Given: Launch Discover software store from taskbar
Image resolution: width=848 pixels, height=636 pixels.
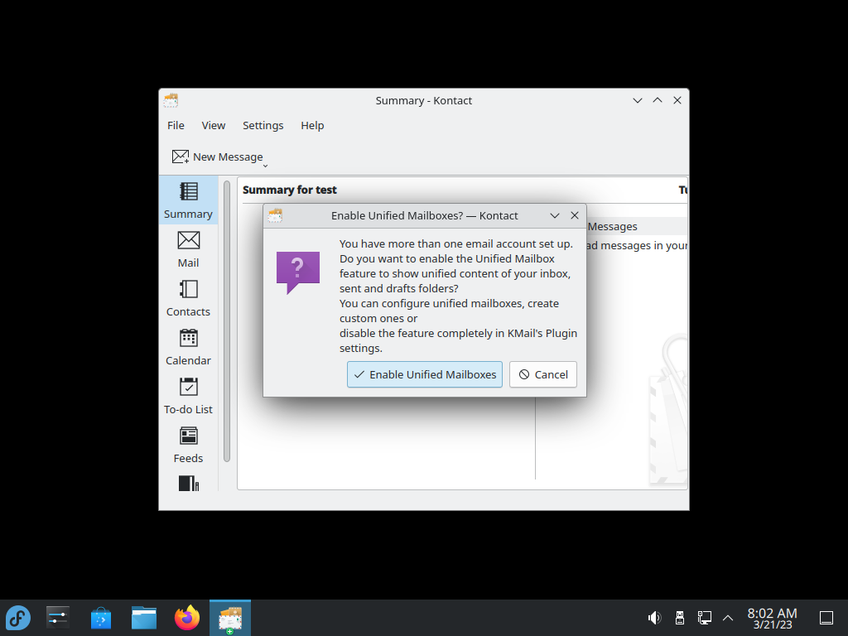Looking at the screenshot, I should [100, 618].
